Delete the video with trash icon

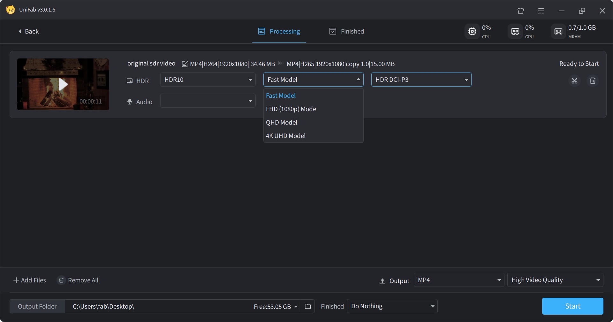click(x=593, y=81)
